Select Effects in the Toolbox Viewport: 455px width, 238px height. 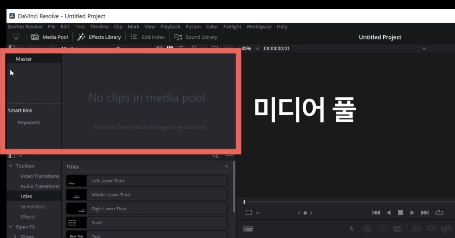(28, 217)
